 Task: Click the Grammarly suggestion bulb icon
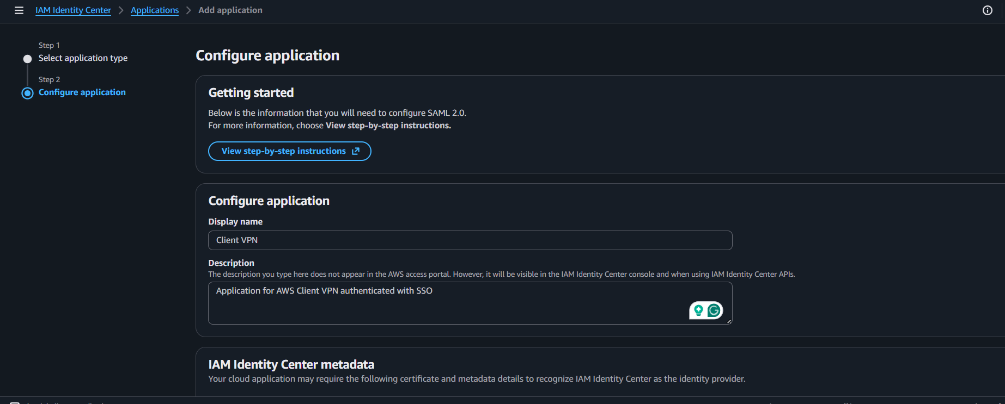click(698, 310)
